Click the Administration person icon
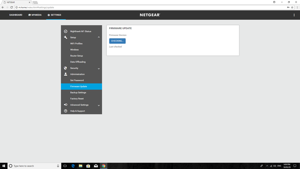 tap(65, 74)
